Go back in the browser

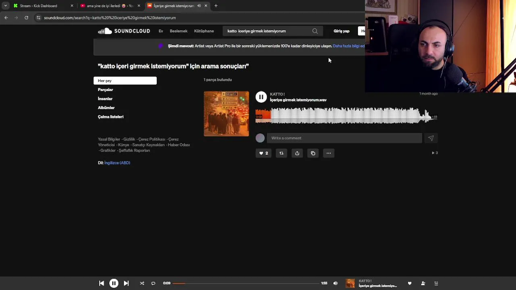[x=6, y=18]
